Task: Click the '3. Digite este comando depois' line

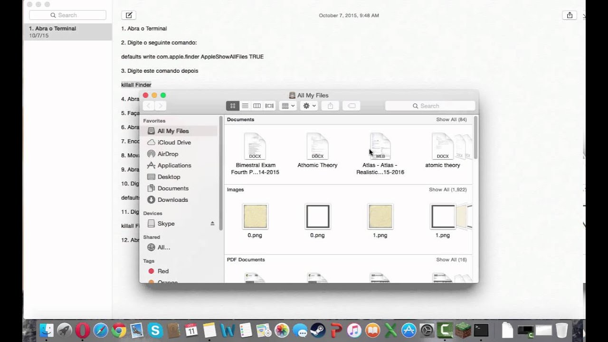Action: coord(160,71)
